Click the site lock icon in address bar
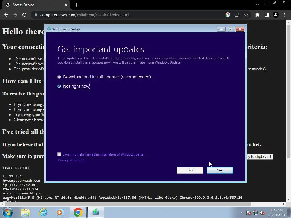This screenshot has height=218, width=291. coord(36,15)
